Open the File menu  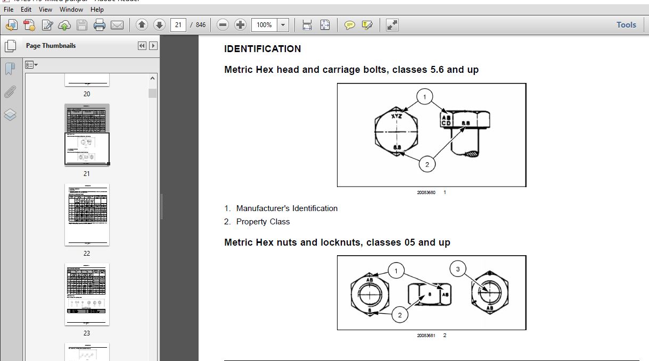coord(10,9)
